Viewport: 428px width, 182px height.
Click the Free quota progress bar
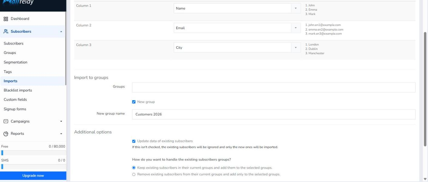[x=33, y=153]
